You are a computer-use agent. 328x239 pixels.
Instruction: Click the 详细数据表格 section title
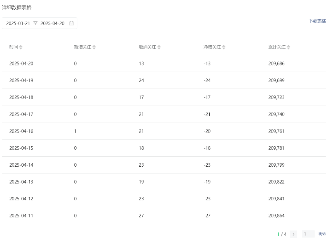17,7
